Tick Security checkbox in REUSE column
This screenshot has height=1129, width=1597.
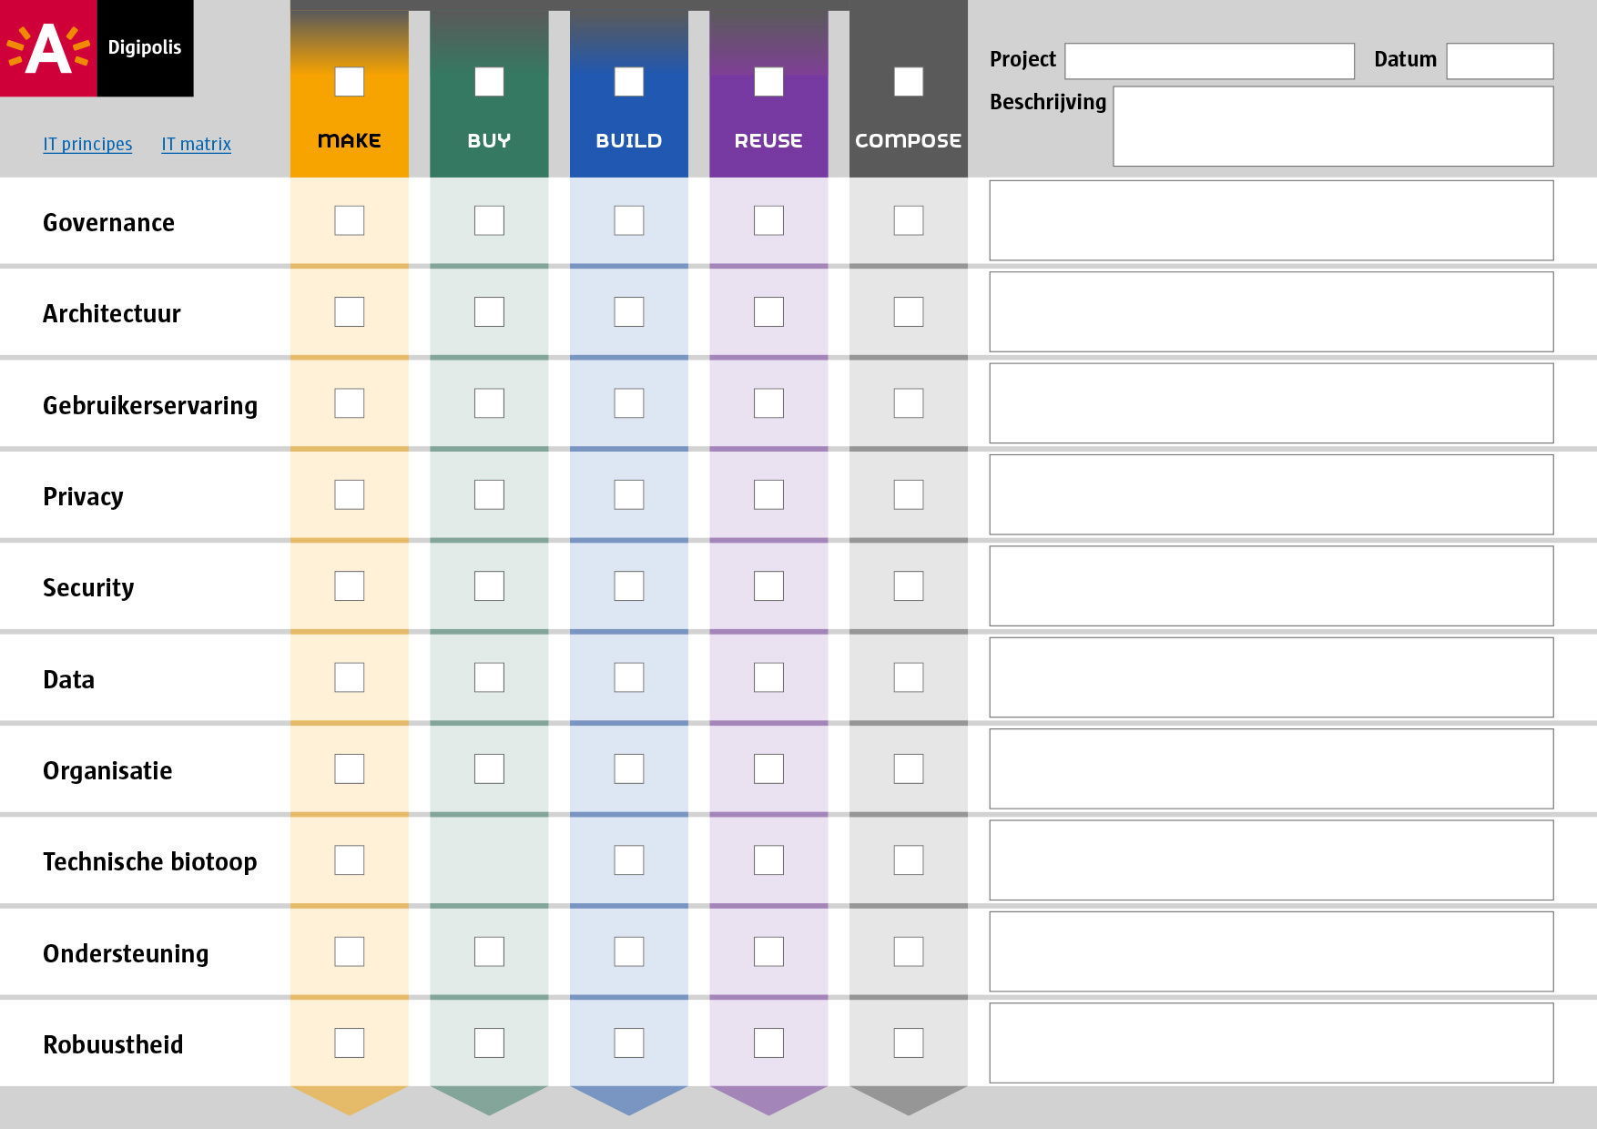(x=768, y=585)
